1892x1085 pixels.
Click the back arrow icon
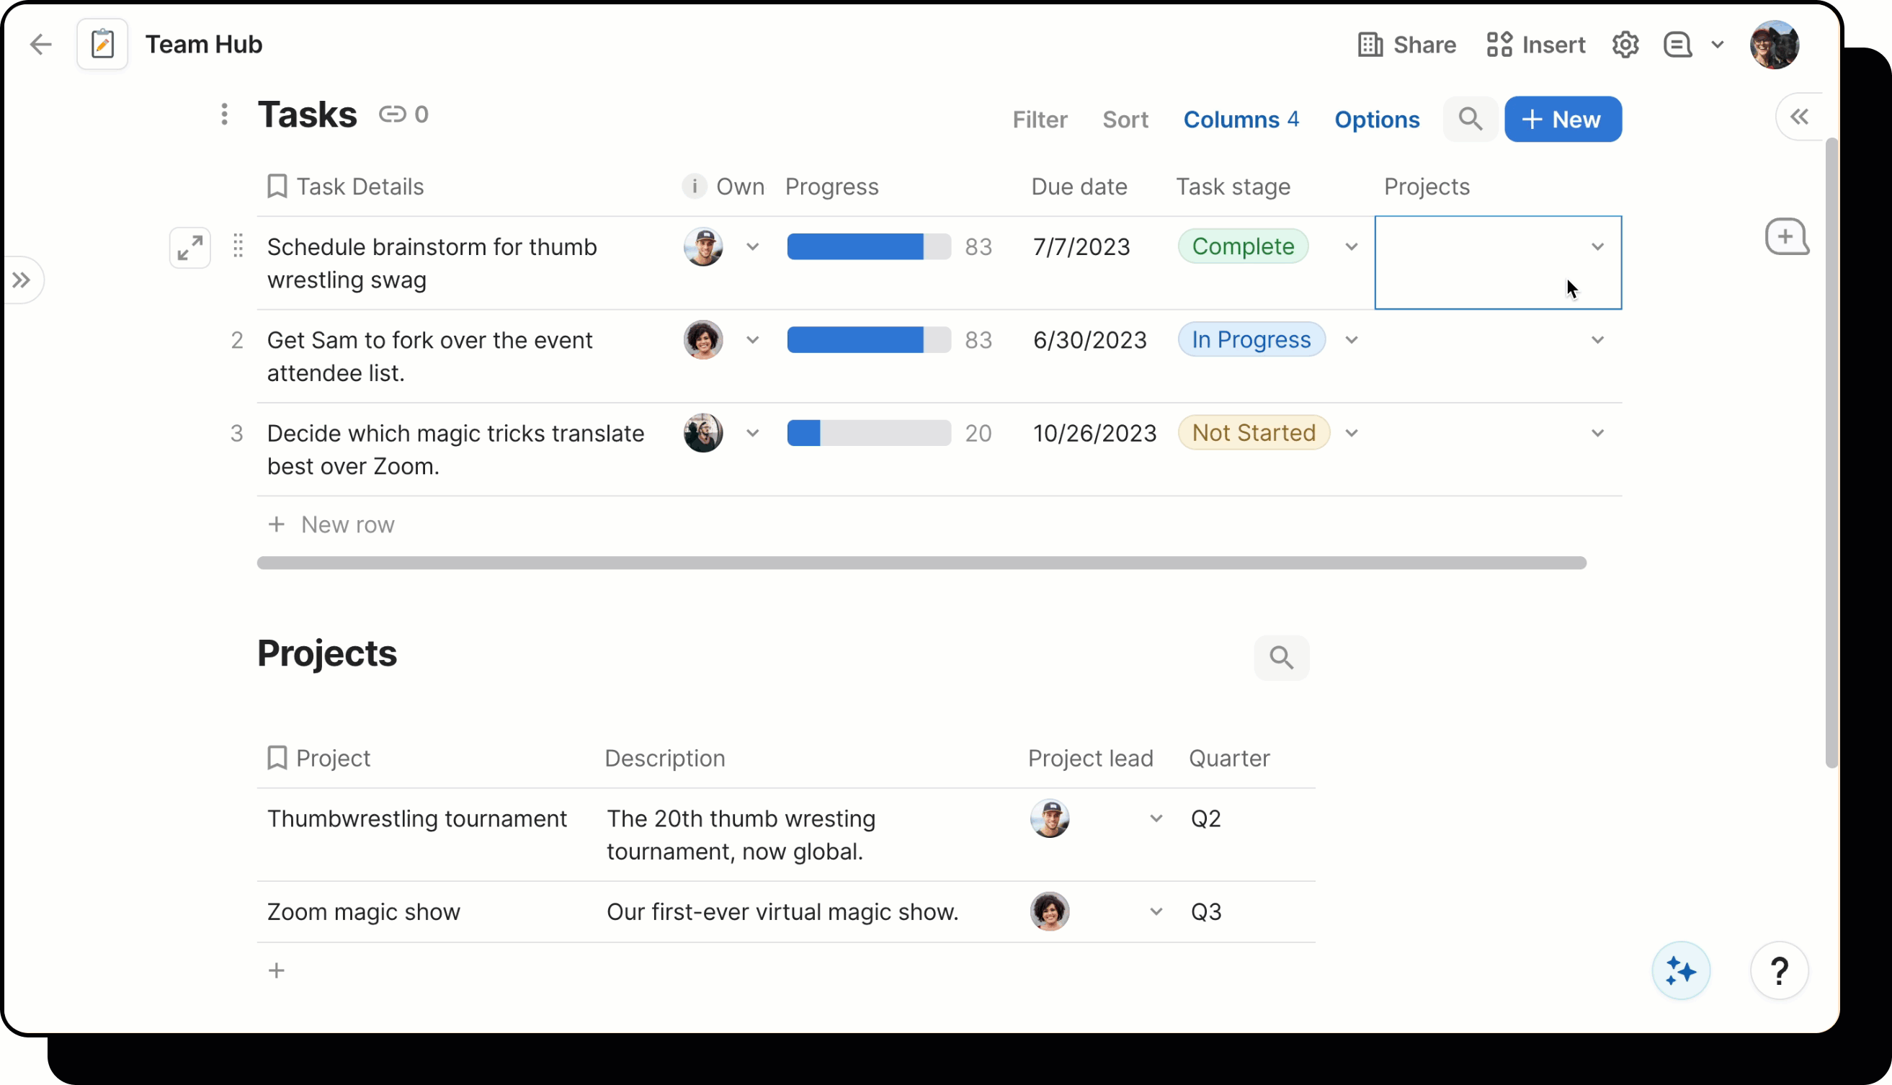(x=40, y=45)
